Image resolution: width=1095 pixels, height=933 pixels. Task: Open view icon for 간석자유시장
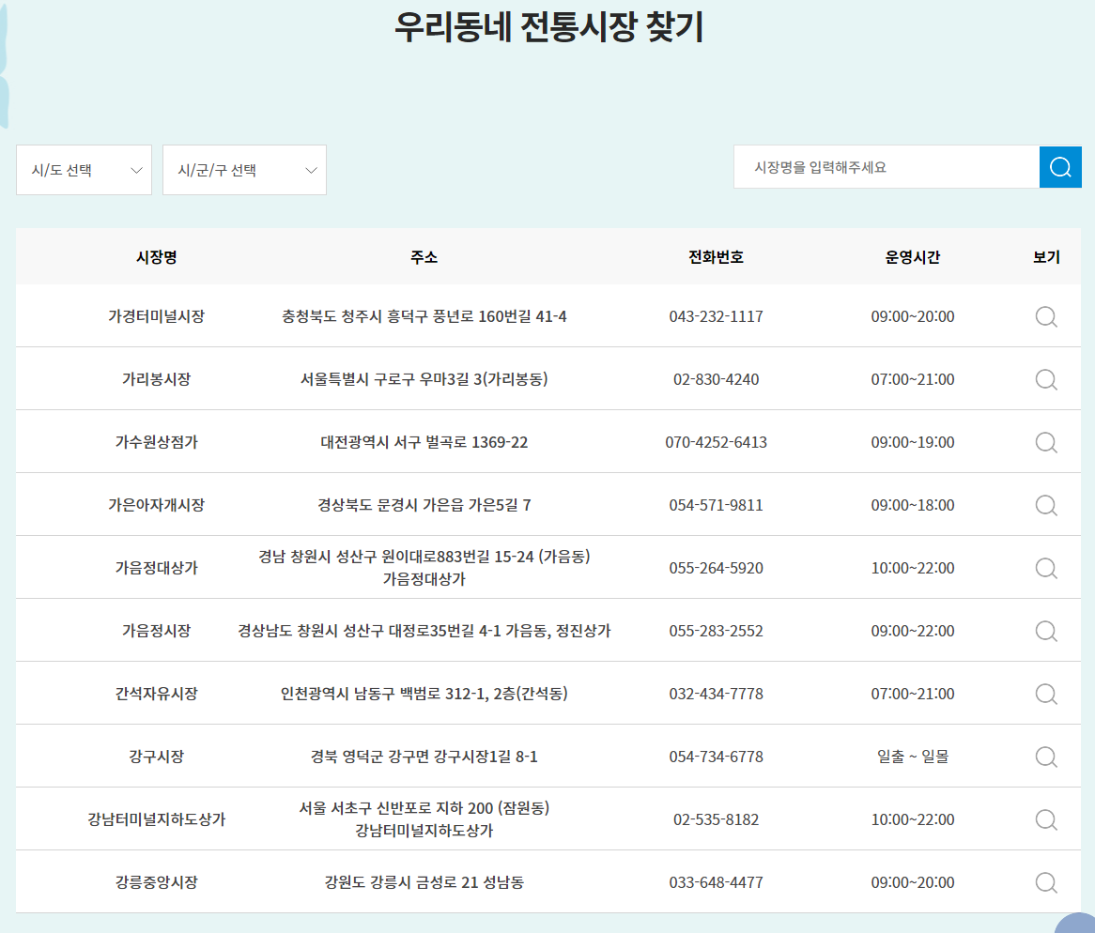tap(1046, 694)
